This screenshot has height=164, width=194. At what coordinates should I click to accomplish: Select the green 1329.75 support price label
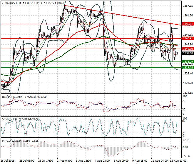(x=188, y=68)
